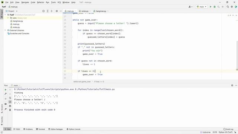238x134 pixels.
Task: Collapse all in the Project panel
Action: click(x=52, y=11)
